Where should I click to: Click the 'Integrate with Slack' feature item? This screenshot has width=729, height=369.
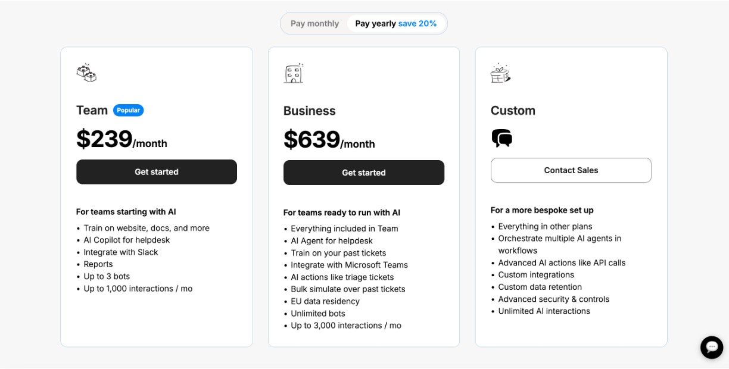point(121,252)
